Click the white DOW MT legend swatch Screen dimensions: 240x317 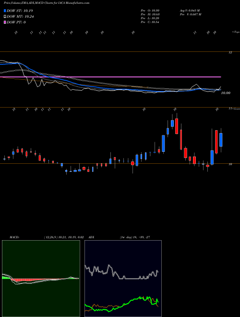click(x=5, y=17)
